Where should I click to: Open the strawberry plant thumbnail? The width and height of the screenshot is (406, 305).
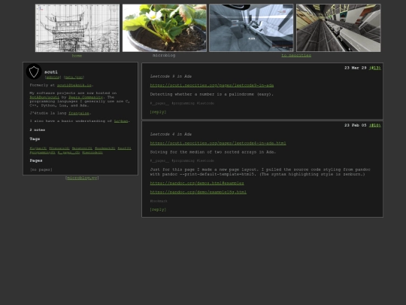165,28
